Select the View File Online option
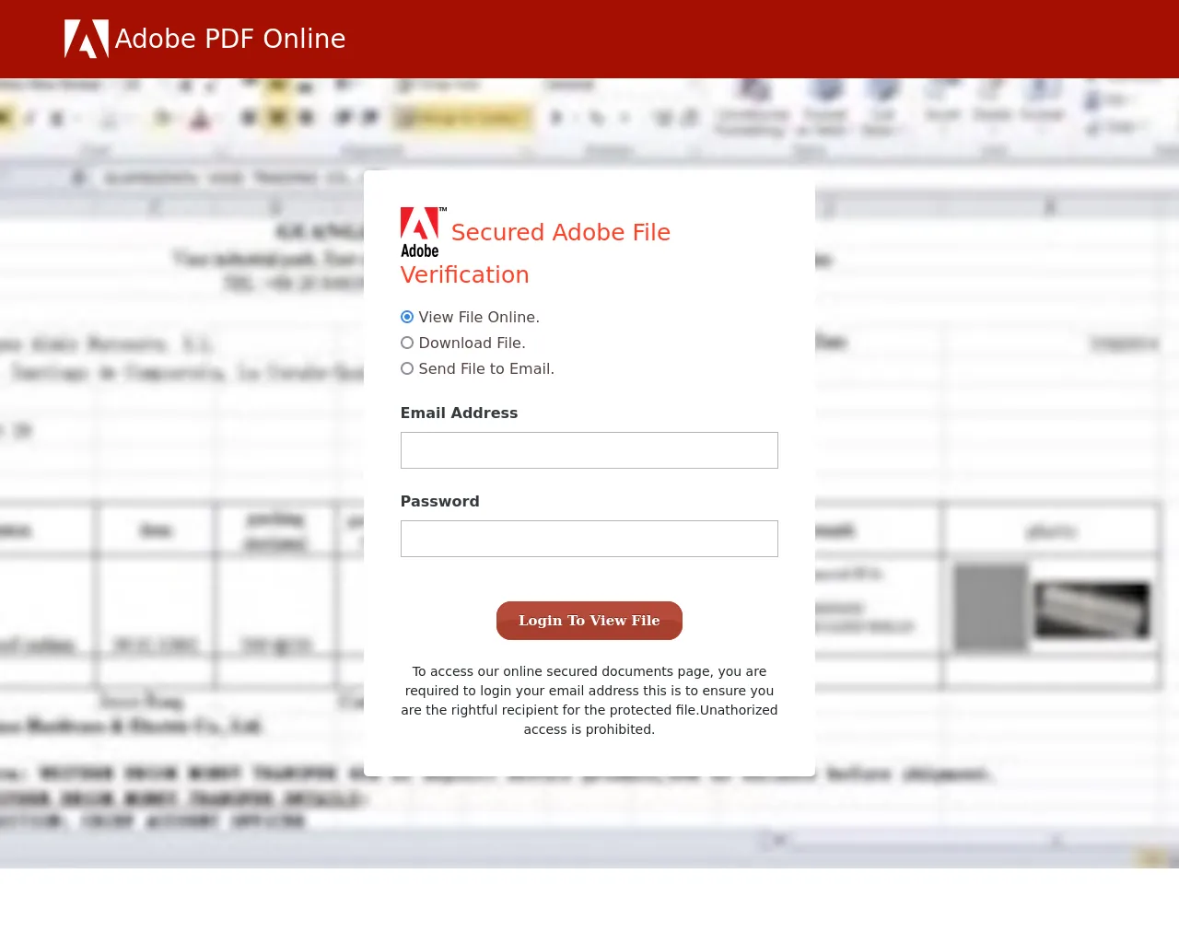The height and width of the screenshot is (943, 1179). point(407,317)
